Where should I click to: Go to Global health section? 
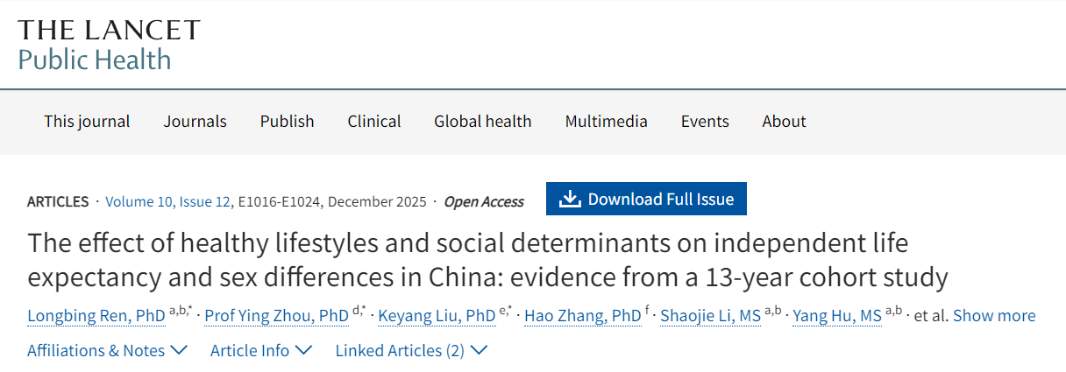(482, 122)
